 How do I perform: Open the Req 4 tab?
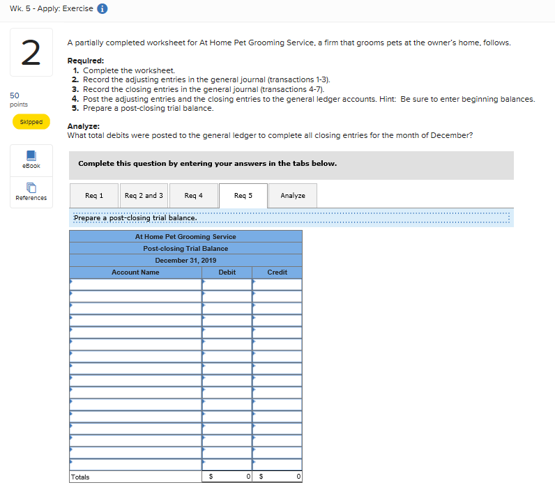pyautogui.click(x=194, y=196)
